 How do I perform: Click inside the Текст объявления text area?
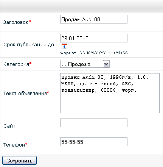(x=110, y=93)
